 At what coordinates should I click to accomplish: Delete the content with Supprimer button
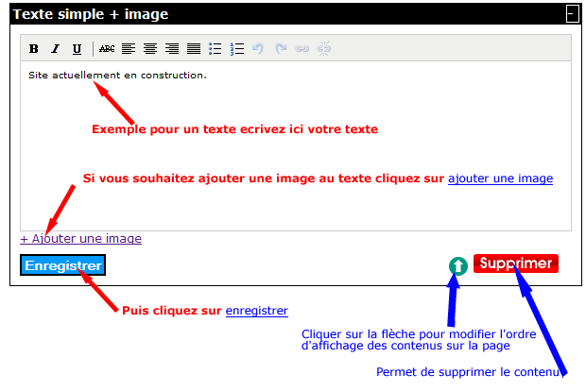(516, 263)
